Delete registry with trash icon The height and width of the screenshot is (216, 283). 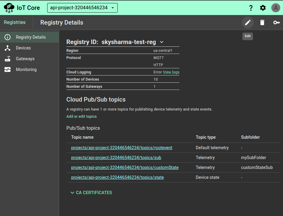[262, 22]
